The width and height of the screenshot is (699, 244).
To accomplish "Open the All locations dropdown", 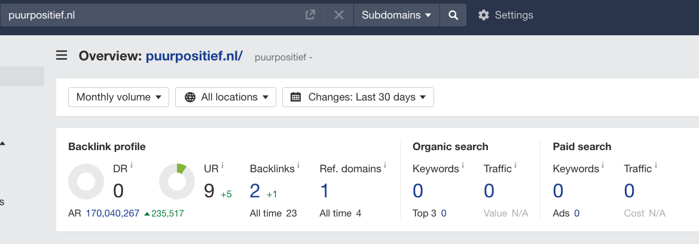I will 225,97.
